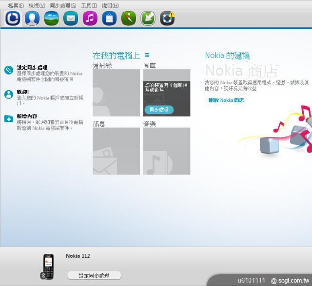312x286 pixels.
Task: Open the 工具 (Tools) menu
Action: tap(89, 5)
